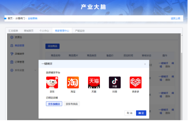The width and height of the screenshot is (188, 122).
Task: Click the 商品名称 column header
Action: [56, 55]
